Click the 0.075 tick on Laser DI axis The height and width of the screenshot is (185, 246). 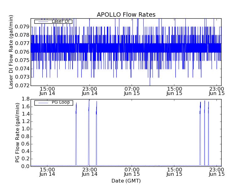(22, 60)
